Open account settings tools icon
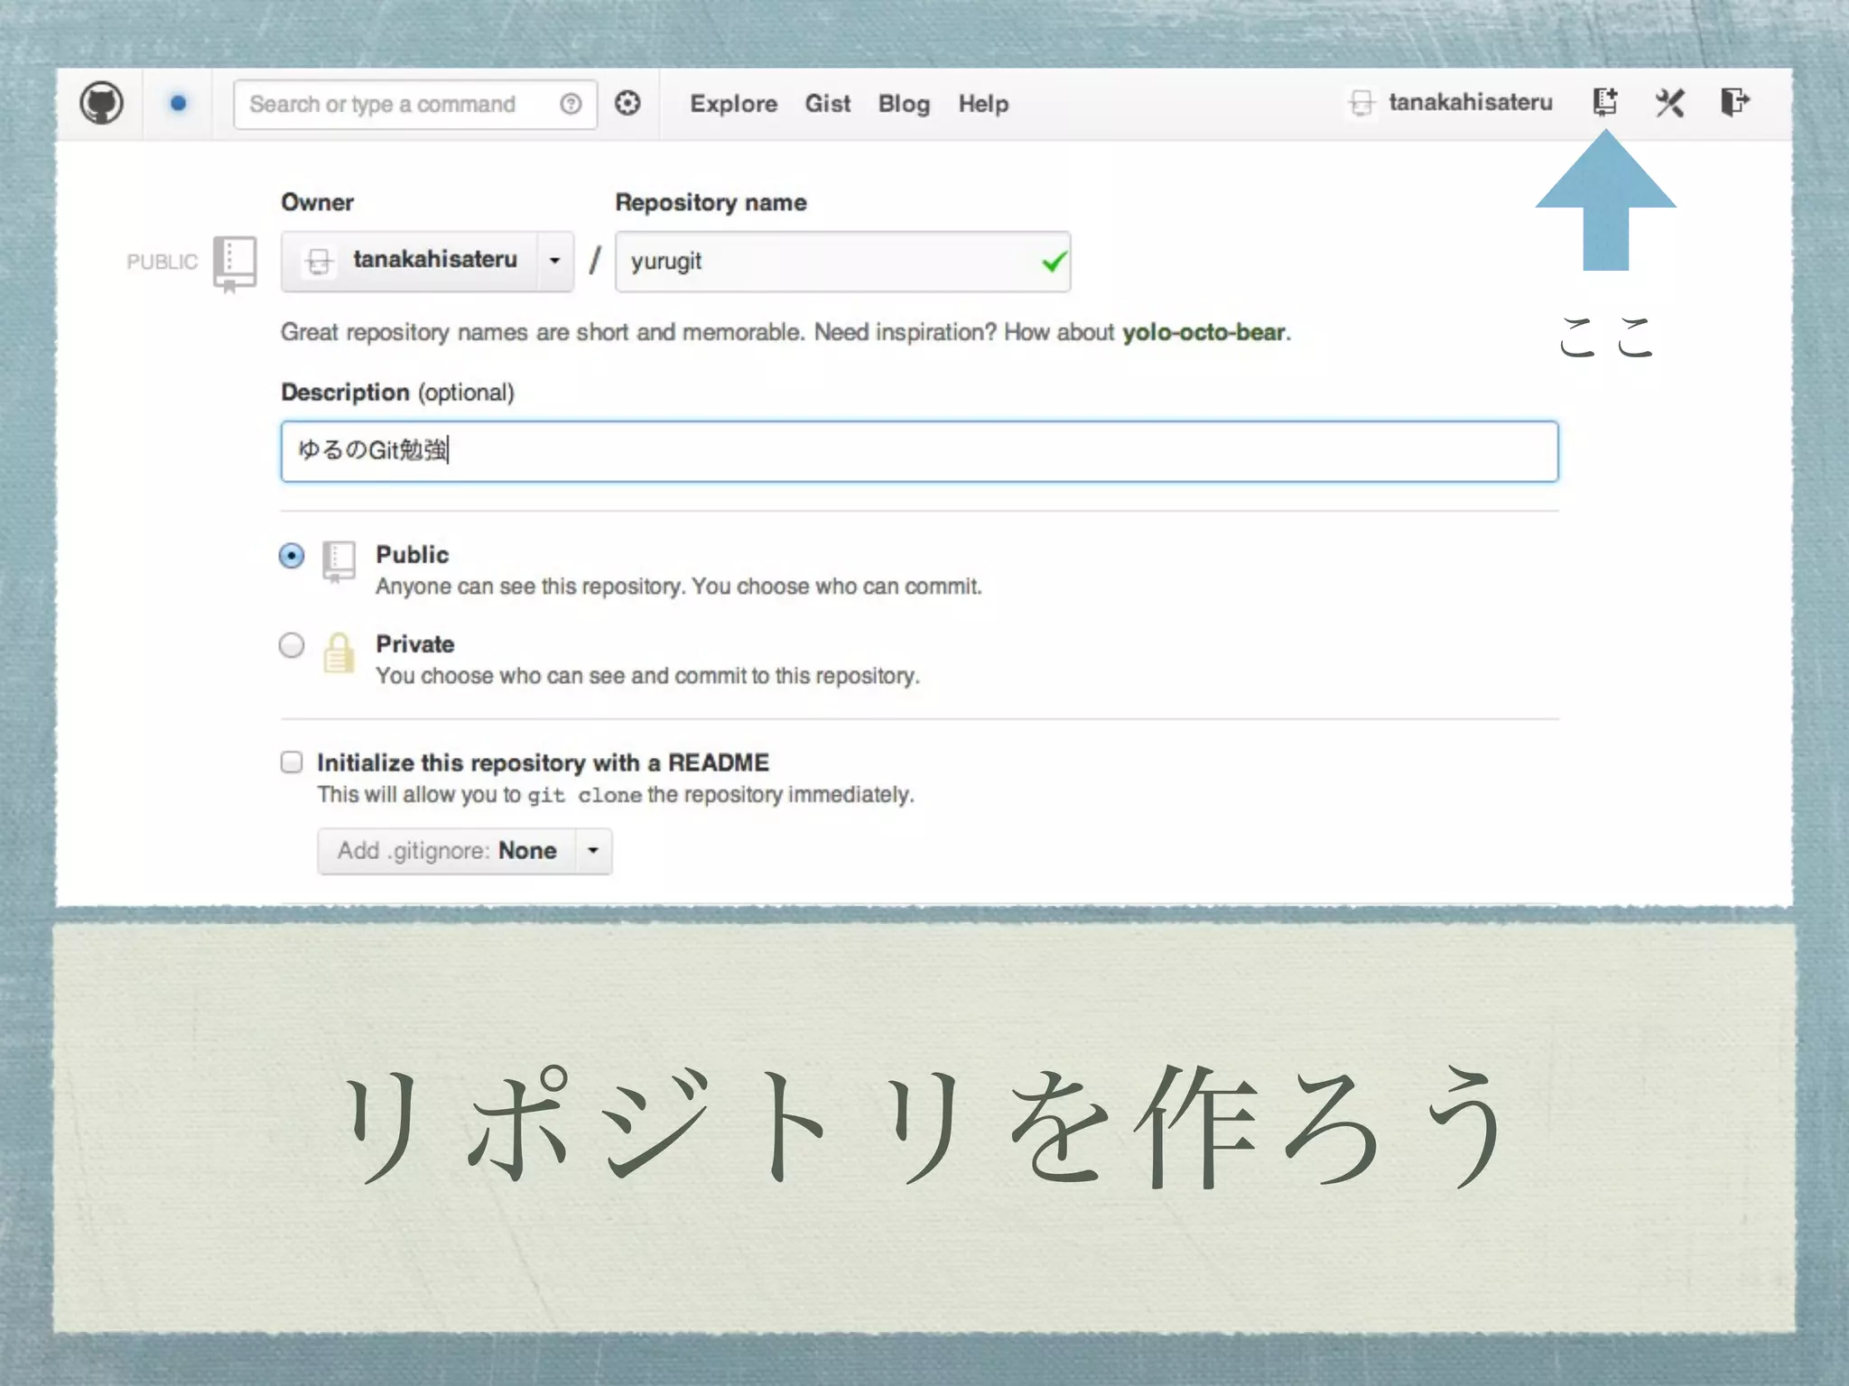Viewport: 1849px width, 1386px height. click(x=1669, y=103)
